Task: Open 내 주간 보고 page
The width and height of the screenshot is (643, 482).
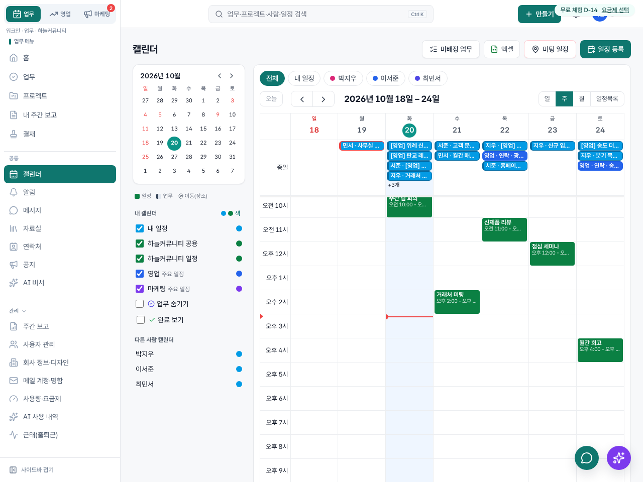Action: (x=60, y=115)
